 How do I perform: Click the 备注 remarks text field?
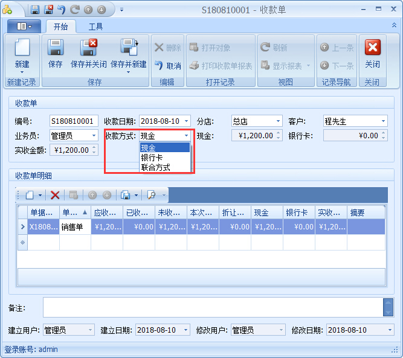(x=213, y=307)
